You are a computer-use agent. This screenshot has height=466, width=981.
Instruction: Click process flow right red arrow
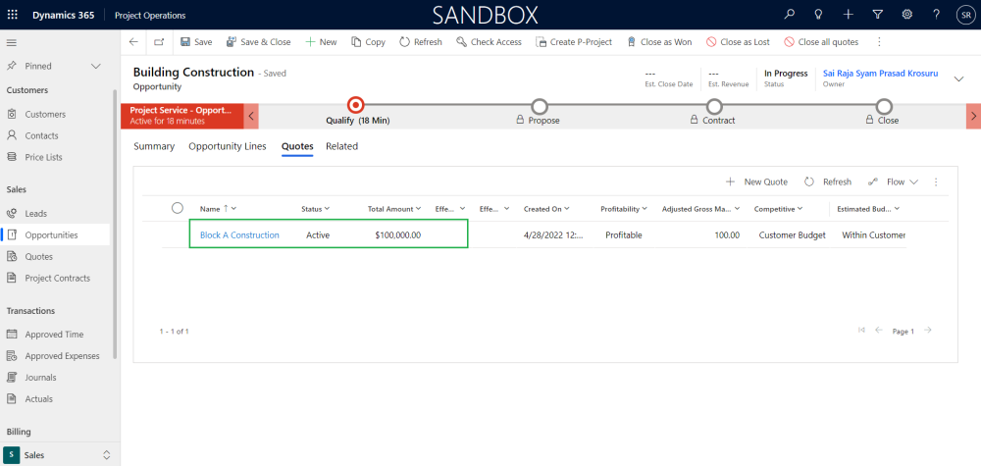[x=973, y=116]
